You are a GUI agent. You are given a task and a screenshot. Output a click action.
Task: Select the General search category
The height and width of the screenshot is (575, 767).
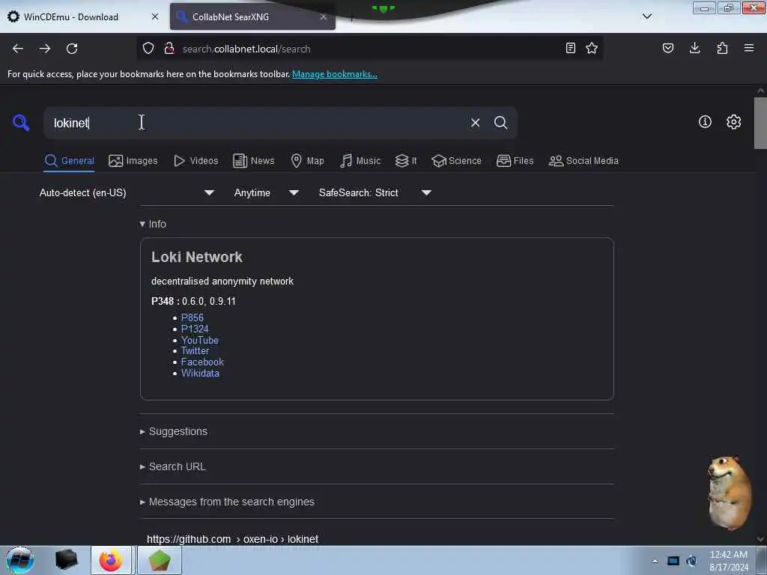coord(70,161)
